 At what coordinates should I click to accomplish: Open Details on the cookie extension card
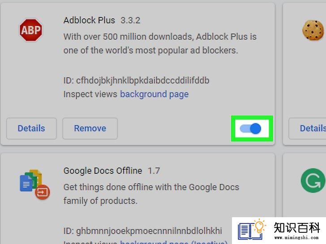308,128
